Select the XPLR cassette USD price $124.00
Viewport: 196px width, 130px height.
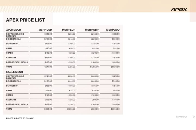coord(48,57)
